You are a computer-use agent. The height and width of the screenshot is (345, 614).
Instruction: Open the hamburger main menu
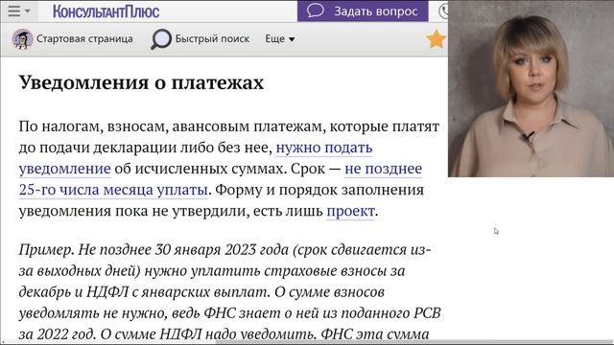coord(13,11)
